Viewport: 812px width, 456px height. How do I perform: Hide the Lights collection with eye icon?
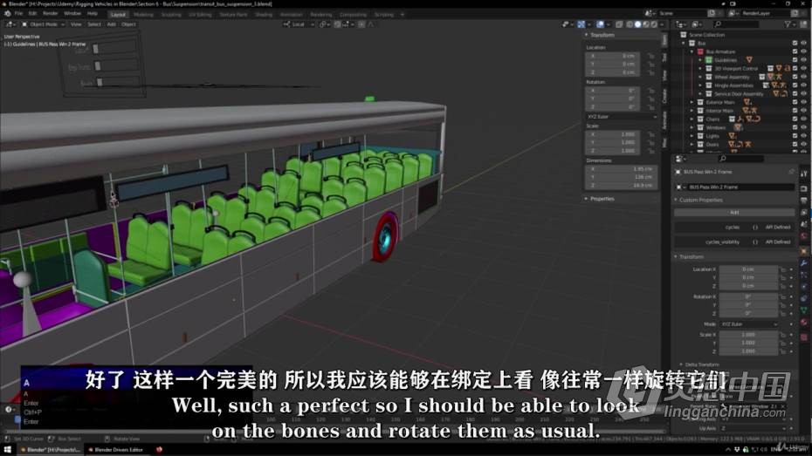coord(804,136)
